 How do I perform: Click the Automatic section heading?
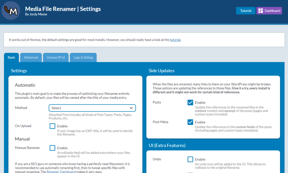pos(25,85)
